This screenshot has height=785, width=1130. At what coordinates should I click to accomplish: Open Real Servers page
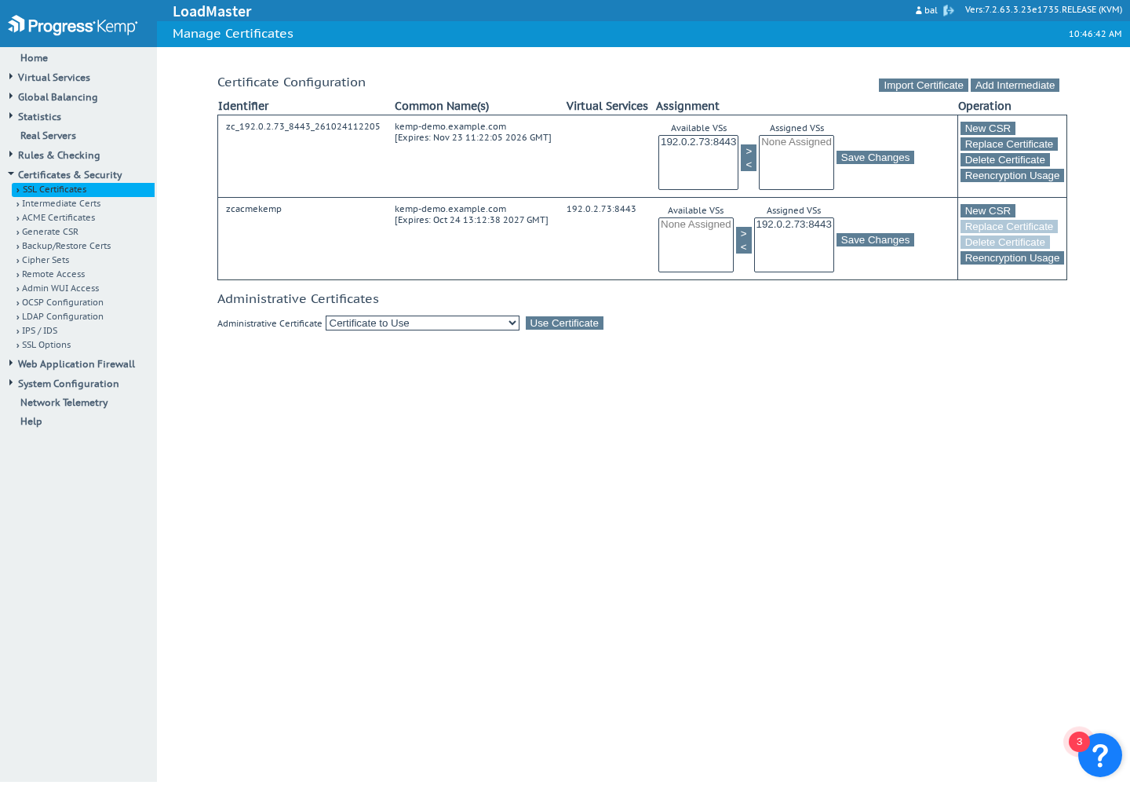(48, 136)
